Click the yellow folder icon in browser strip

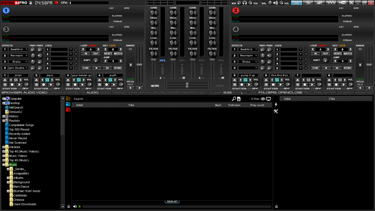68,98
